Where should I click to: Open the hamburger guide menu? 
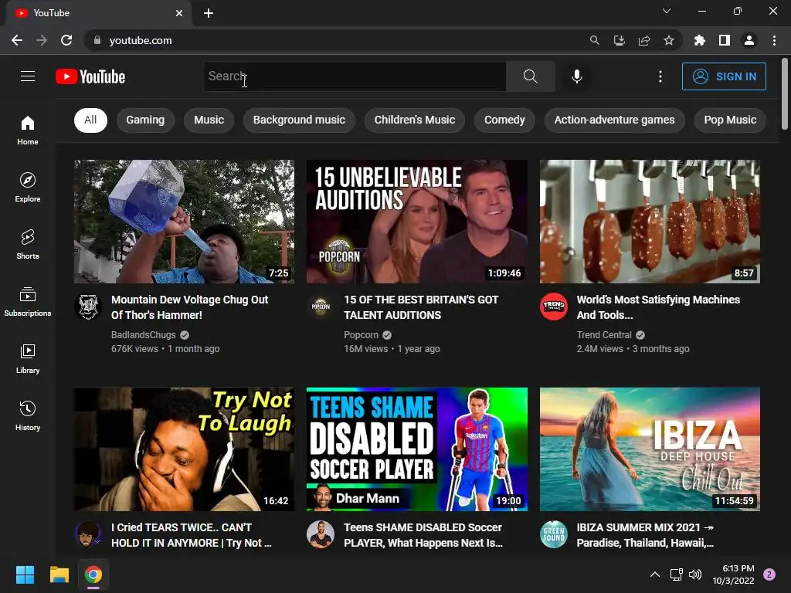point(28,76)
